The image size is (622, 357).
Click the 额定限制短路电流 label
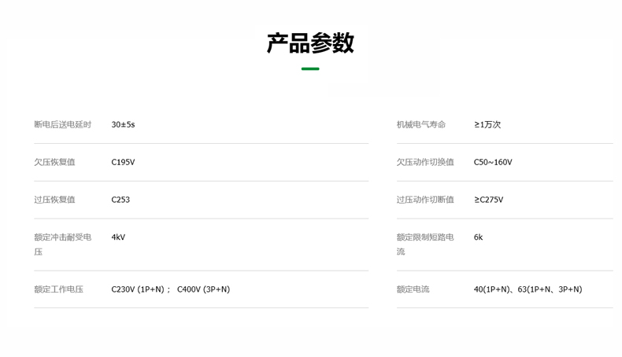pyautogui.click(x=425, y=244)
